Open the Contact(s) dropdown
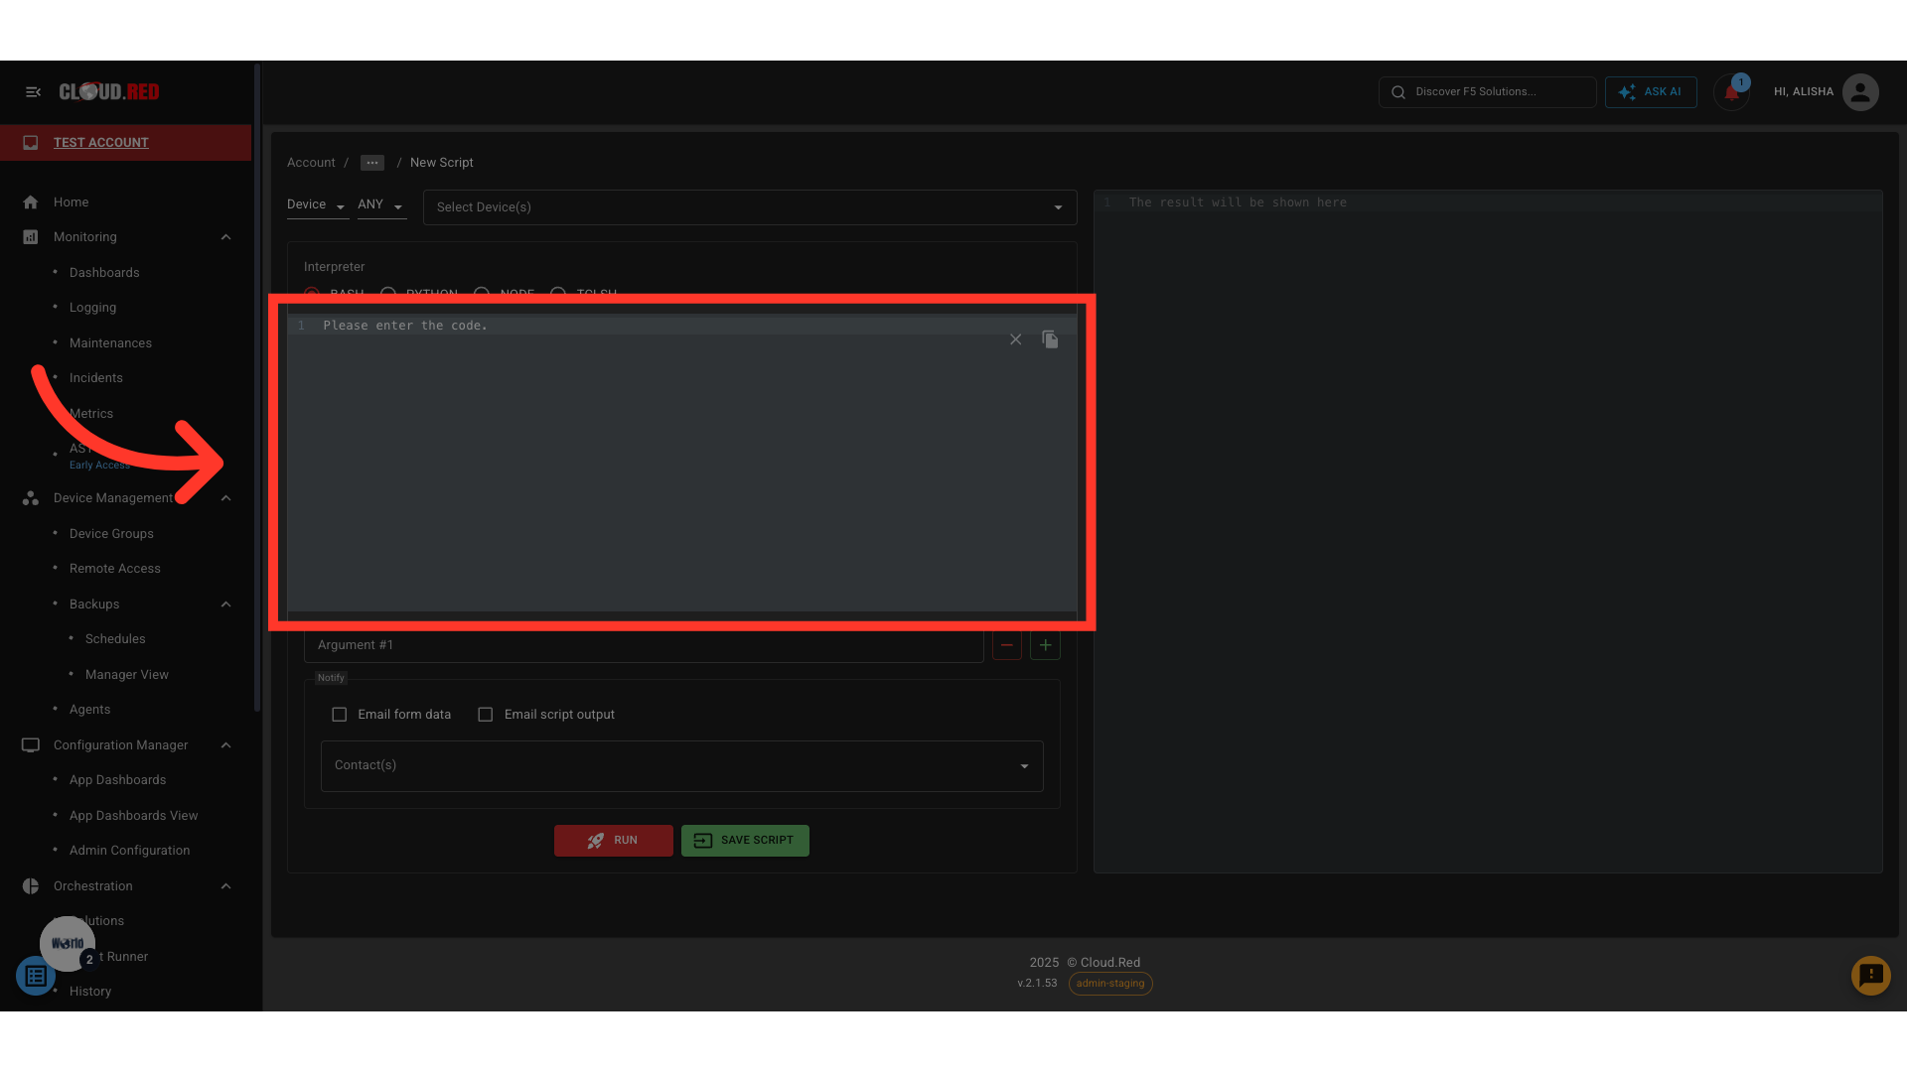The image size is (1907, 1072). click(681, 765)
